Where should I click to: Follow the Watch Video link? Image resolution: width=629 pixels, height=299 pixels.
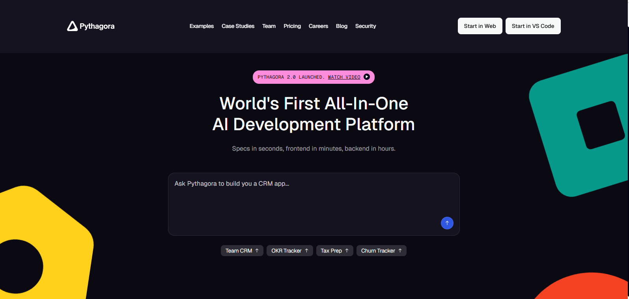pyautogui.click(x=344, y=77)
